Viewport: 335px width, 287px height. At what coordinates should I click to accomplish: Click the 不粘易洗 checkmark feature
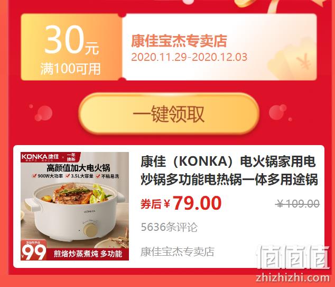tap(107, 176)
